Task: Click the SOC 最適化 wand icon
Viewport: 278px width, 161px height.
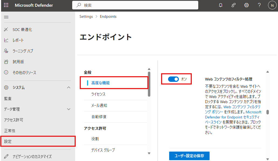Action: click(6, 29)
